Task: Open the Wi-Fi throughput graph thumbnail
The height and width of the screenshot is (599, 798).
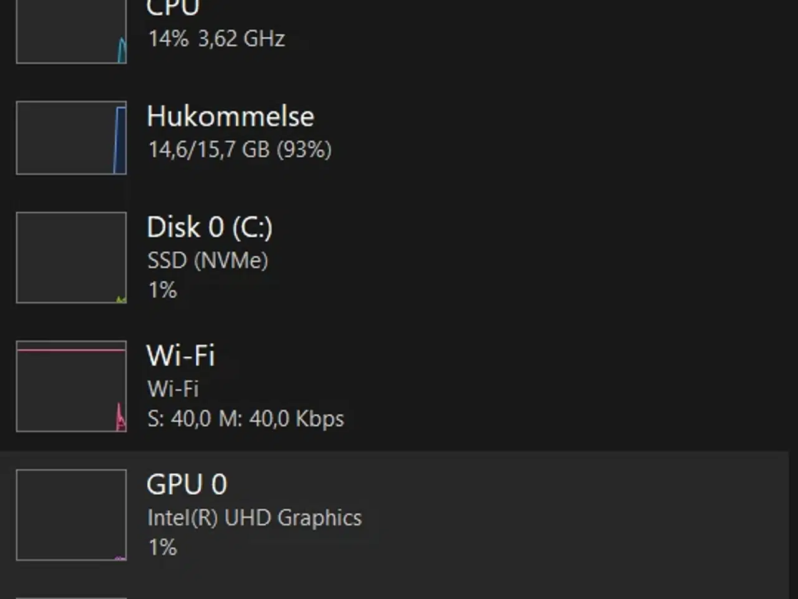Action: click(x=71, y=386)
